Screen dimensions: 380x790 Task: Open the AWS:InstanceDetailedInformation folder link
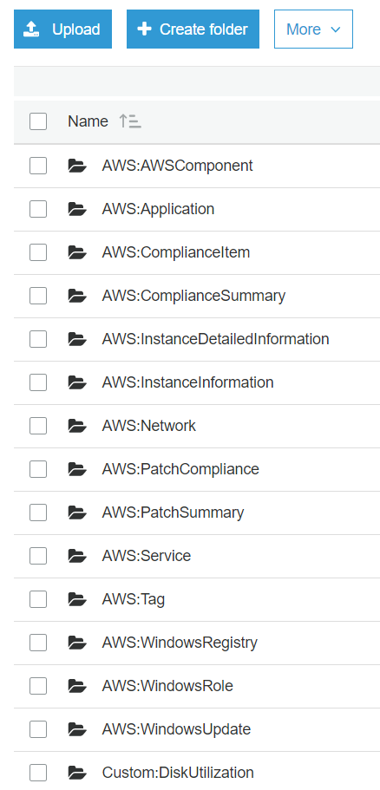point(215,339)
